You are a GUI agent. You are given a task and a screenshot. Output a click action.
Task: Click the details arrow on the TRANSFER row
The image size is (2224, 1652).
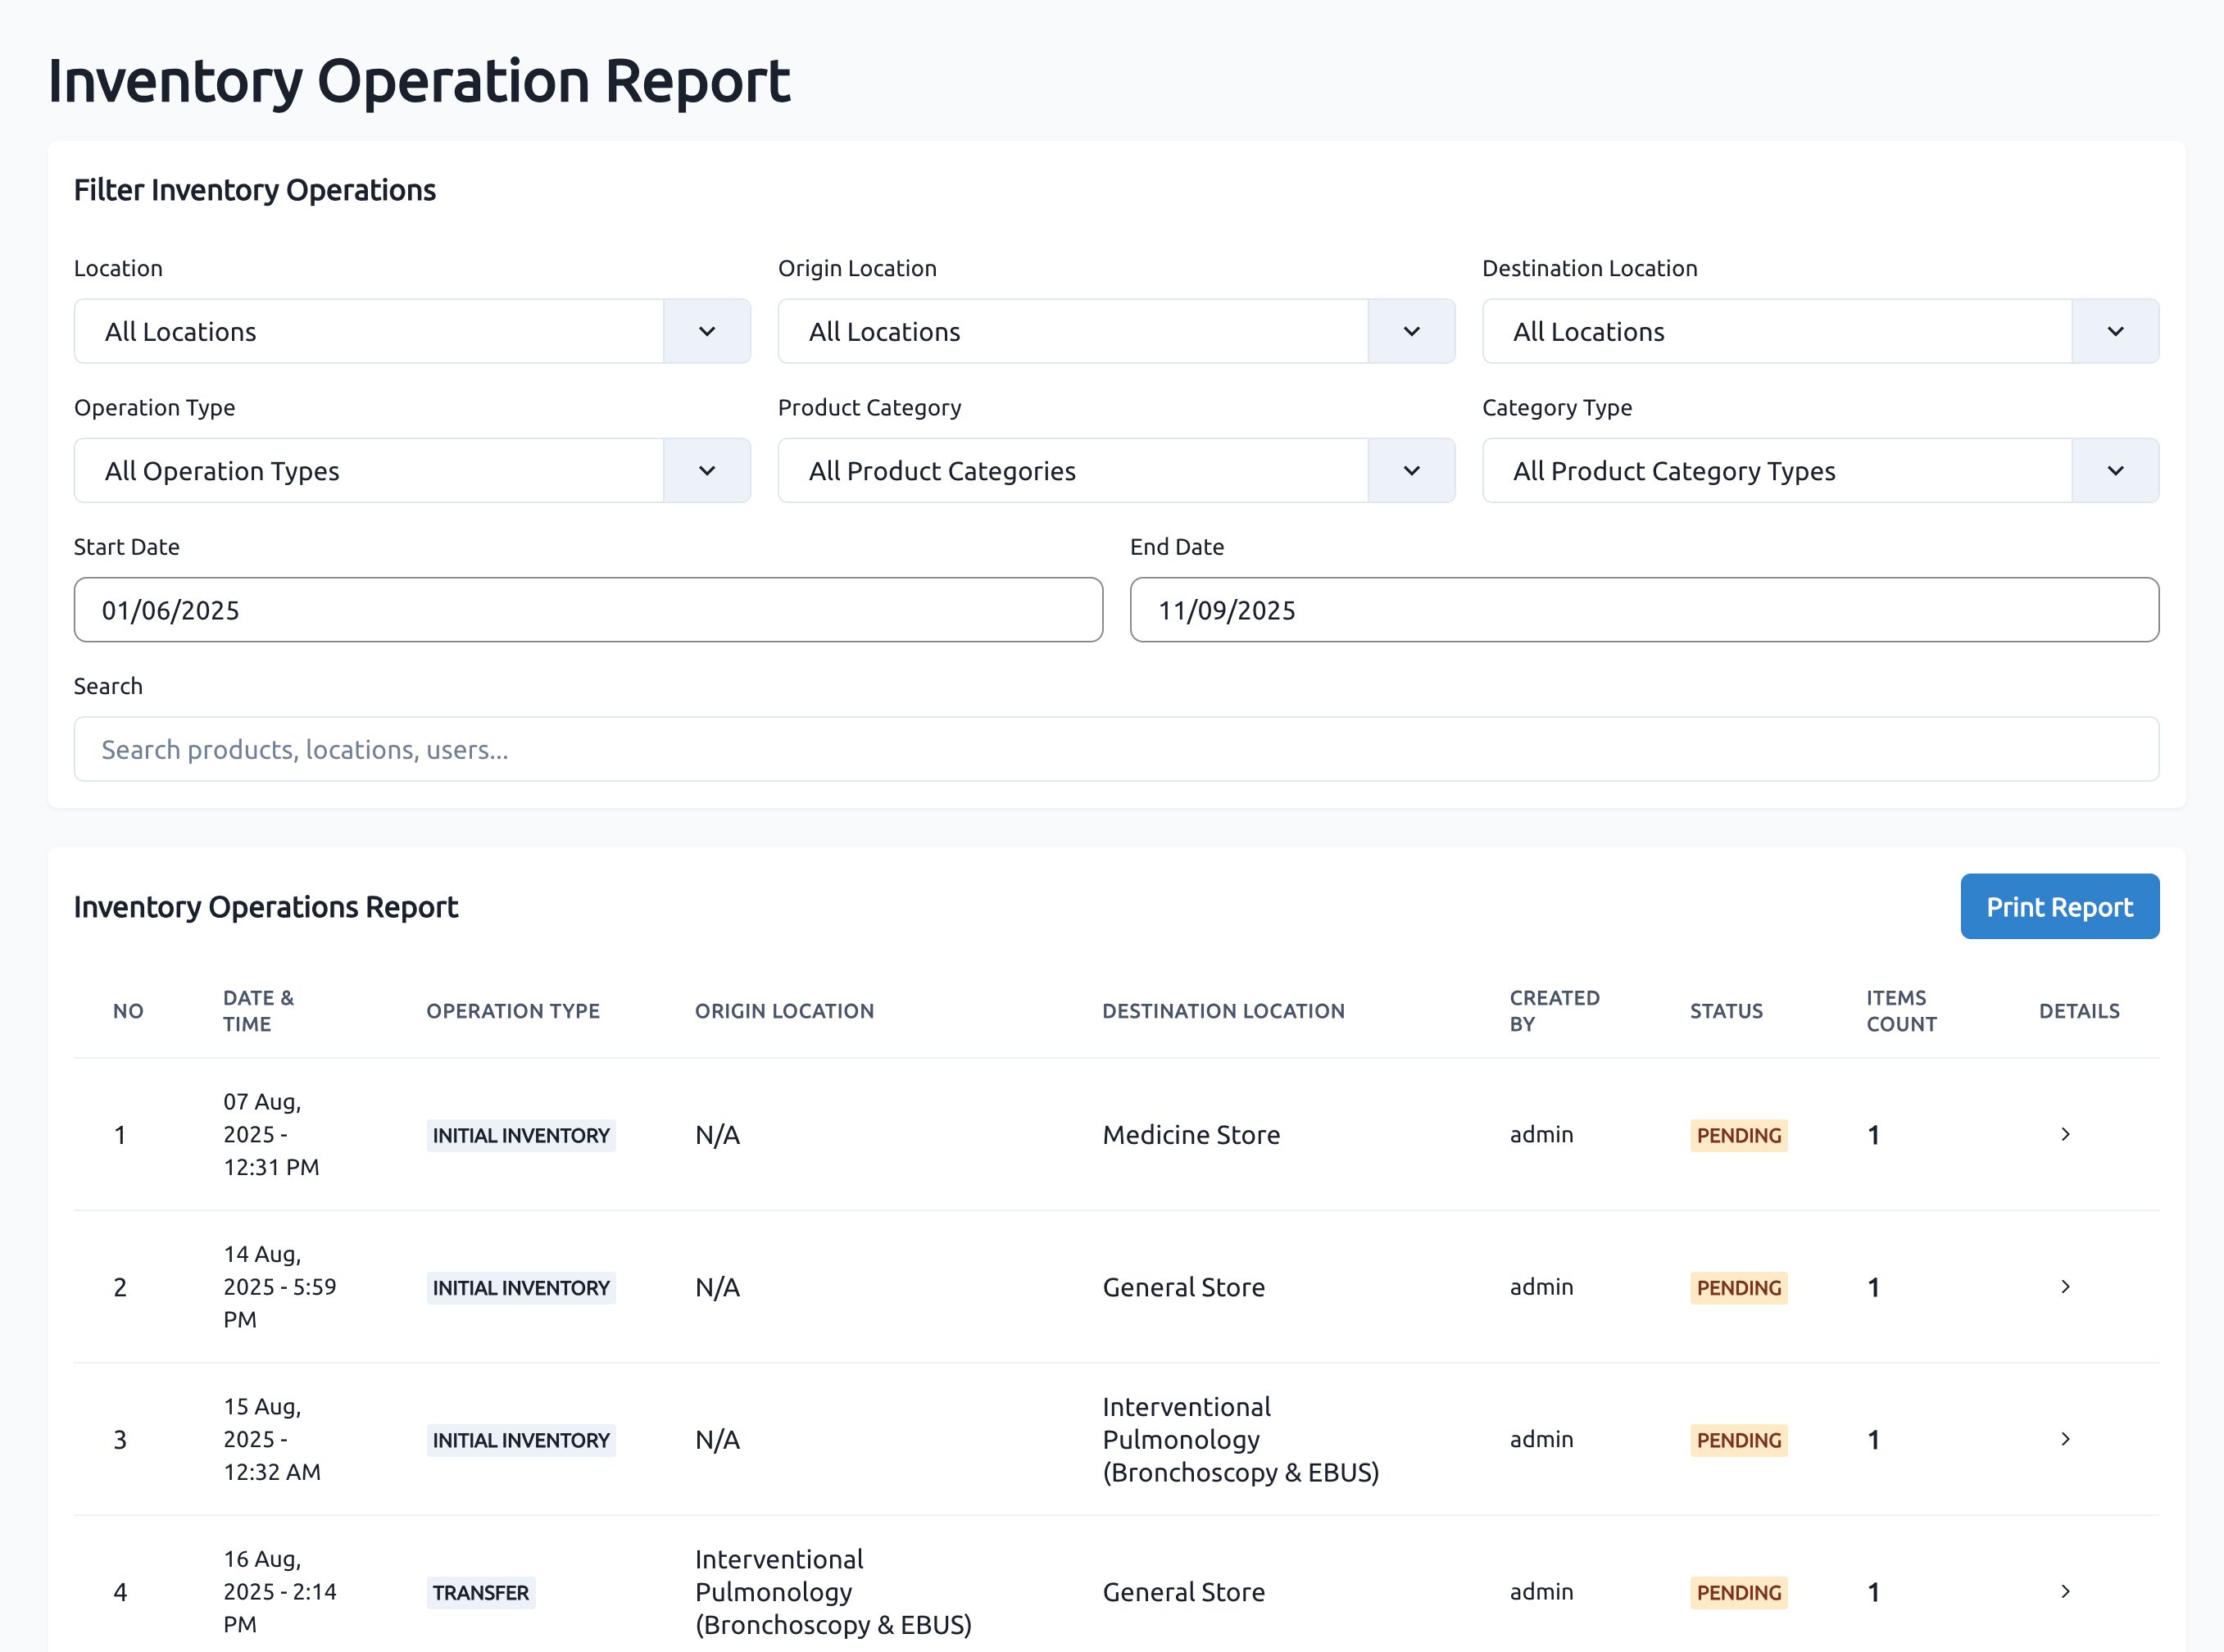[x=2065, y=1592]
